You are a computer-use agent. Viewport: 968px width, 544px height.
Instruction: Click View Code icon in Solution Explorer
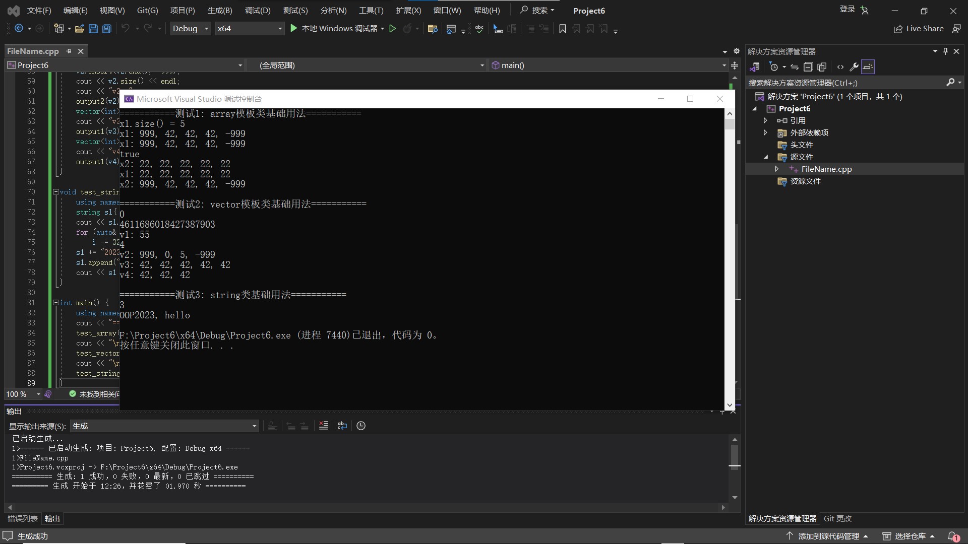click(x=840, y=67)
